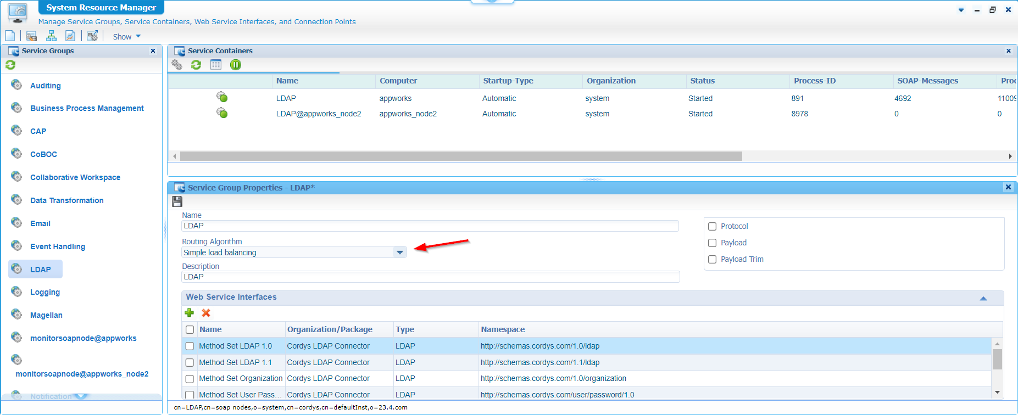
Task: Tick the Payload Trim checkbox
Action: (x=713, y=259)
